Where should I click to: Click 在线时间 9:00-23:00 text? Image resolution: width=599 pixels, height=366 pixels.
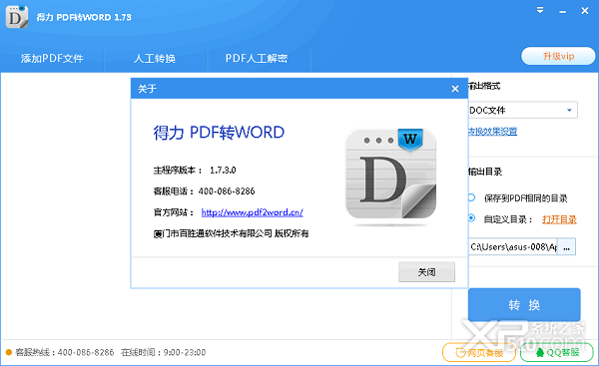click(x=163, y=352)
